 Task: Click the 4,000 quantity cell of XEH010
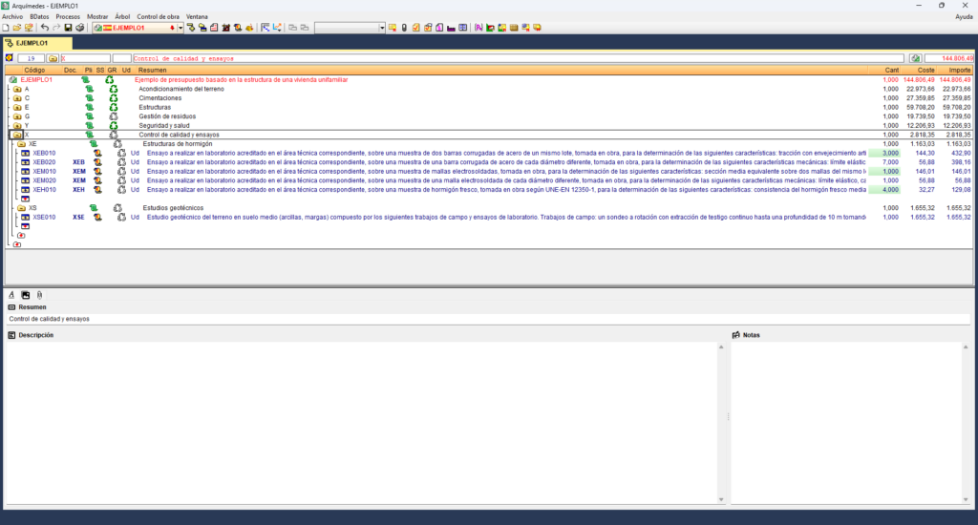coord(883,190)
